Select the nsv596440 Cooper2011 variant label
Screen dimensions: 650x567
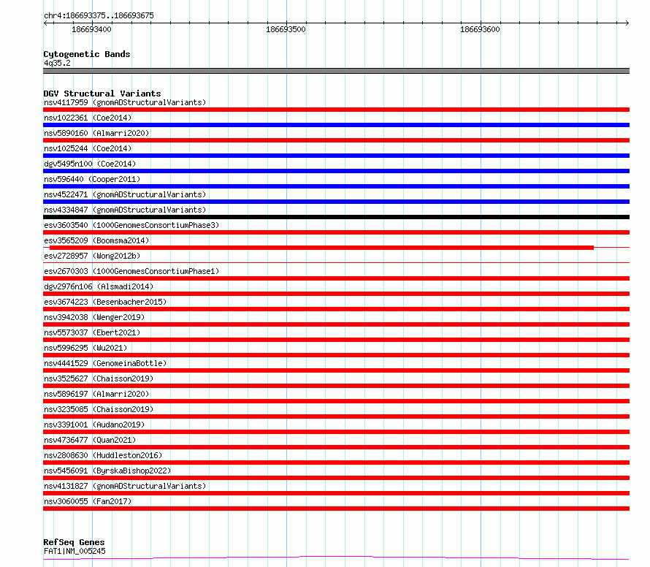92,179
